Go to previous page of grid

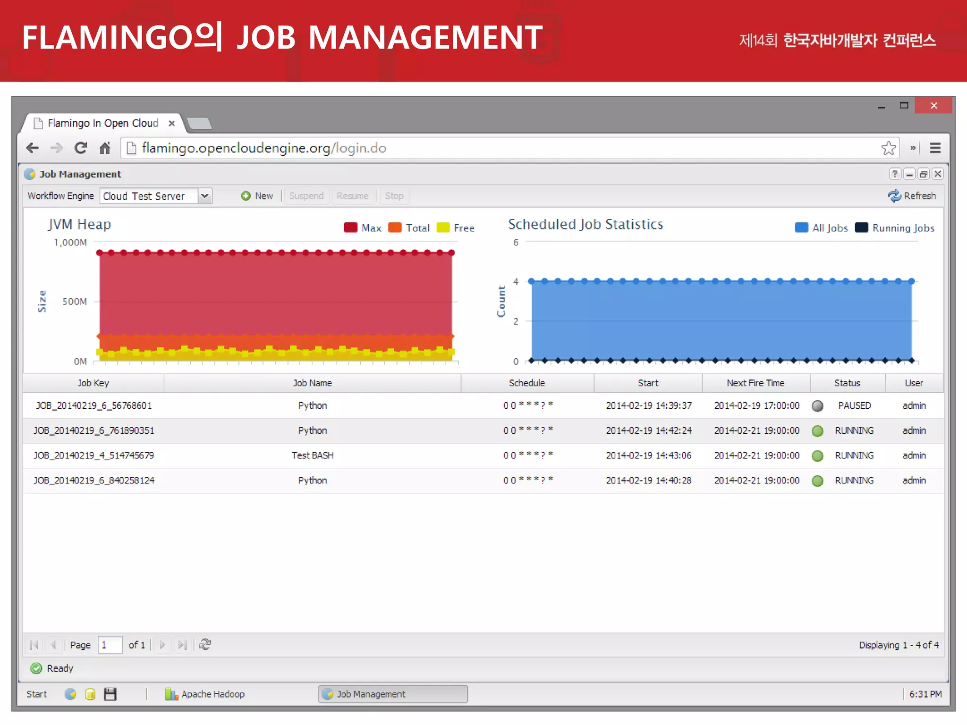click(x=53, y=645)
